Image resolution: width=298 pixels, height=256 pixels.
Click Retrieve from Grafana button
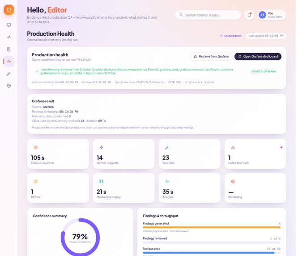[x=211, y=57]
